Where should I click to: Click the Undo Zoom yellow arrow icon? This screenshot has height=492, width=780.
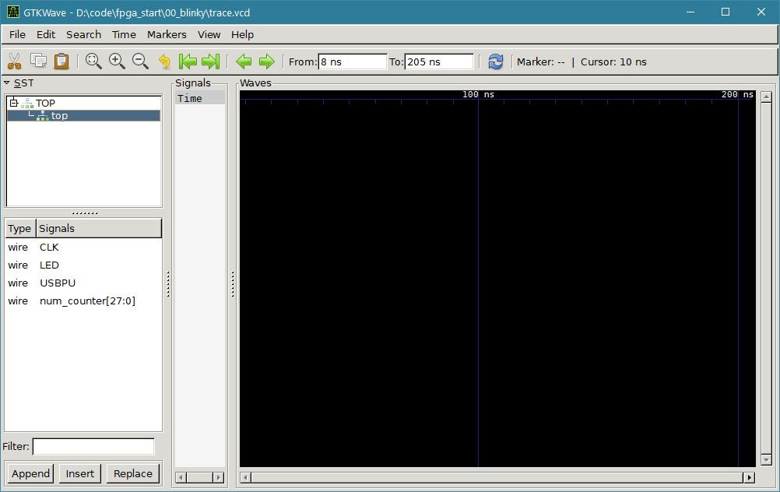click(164, 61)
